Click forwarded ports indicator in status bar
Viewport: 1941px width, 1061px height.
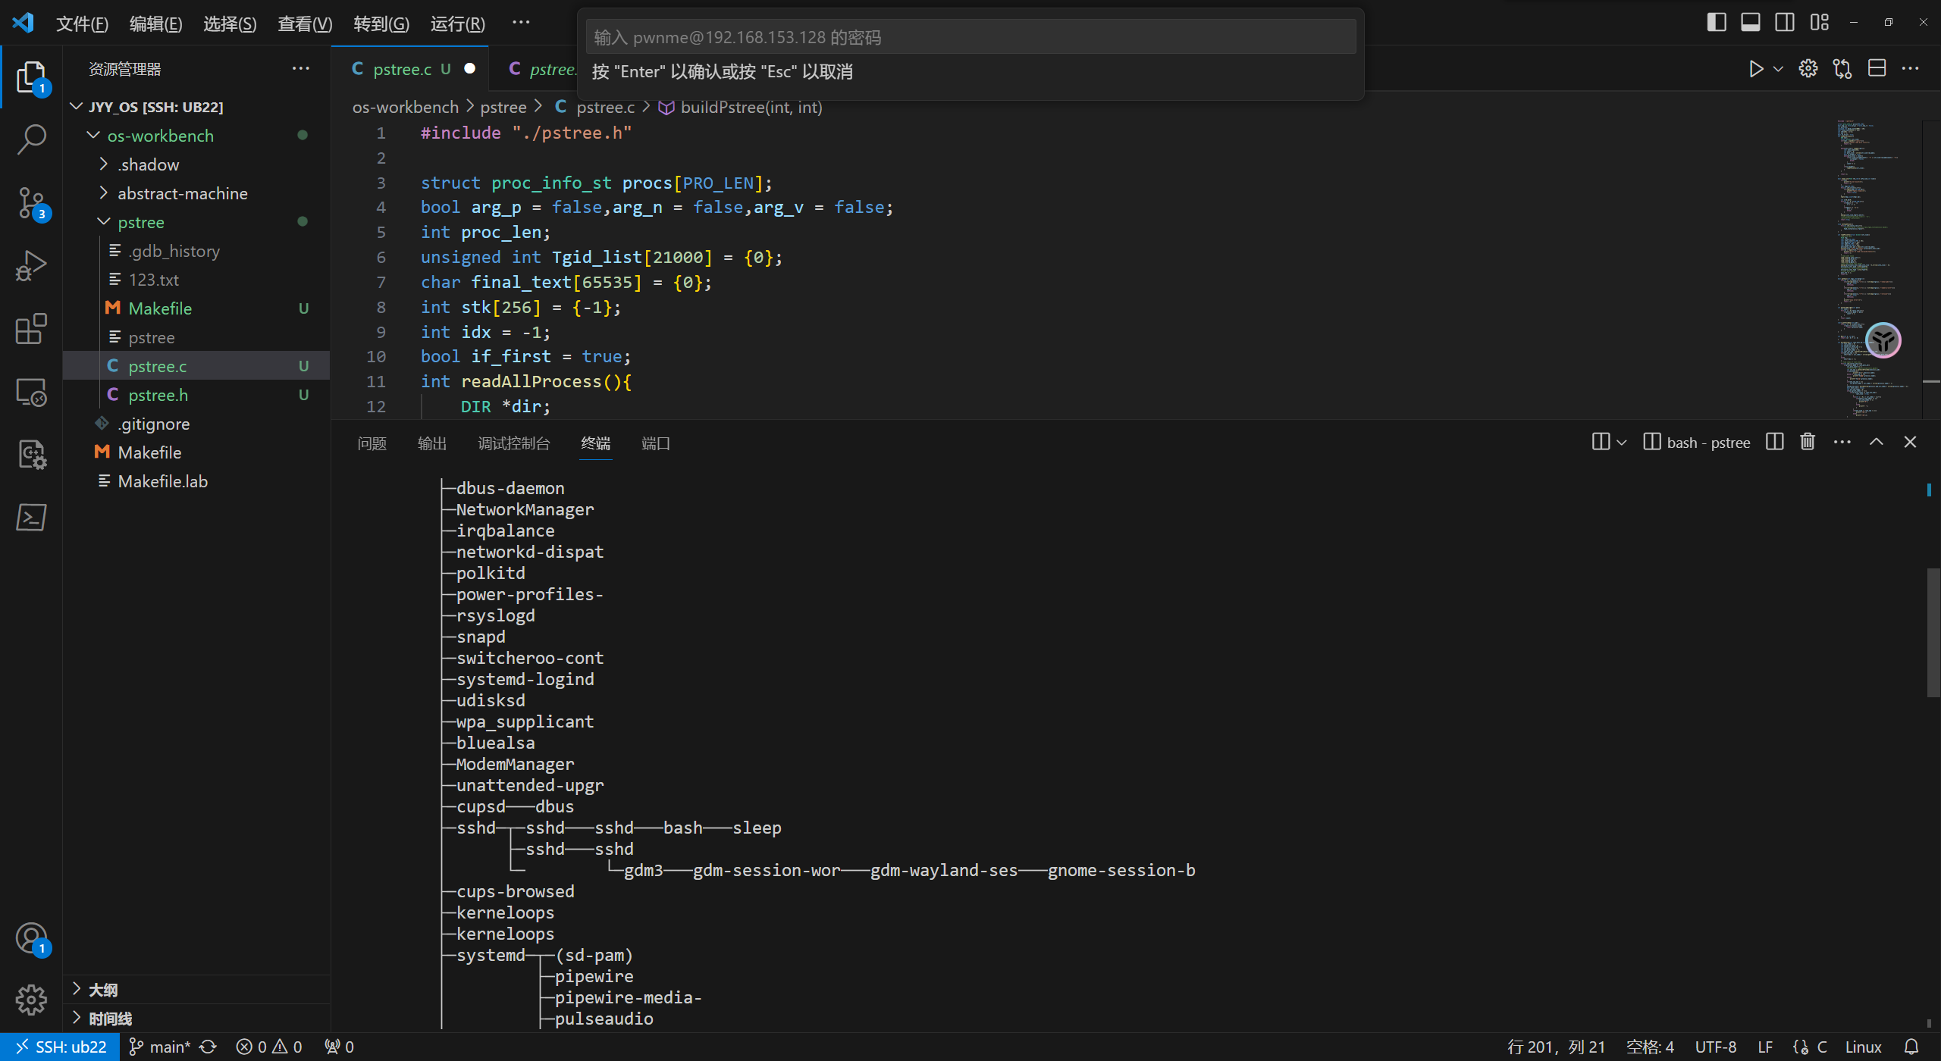(339, 1047)
